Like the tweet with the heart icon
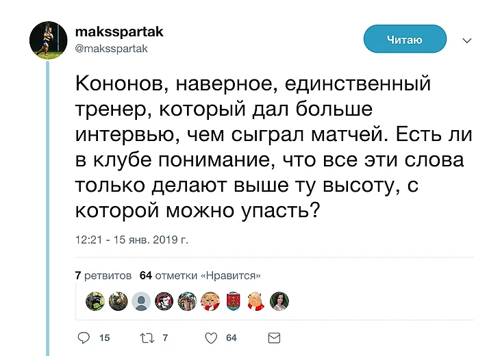This screenshot has height=356, width=500. [x=211, y=338]
